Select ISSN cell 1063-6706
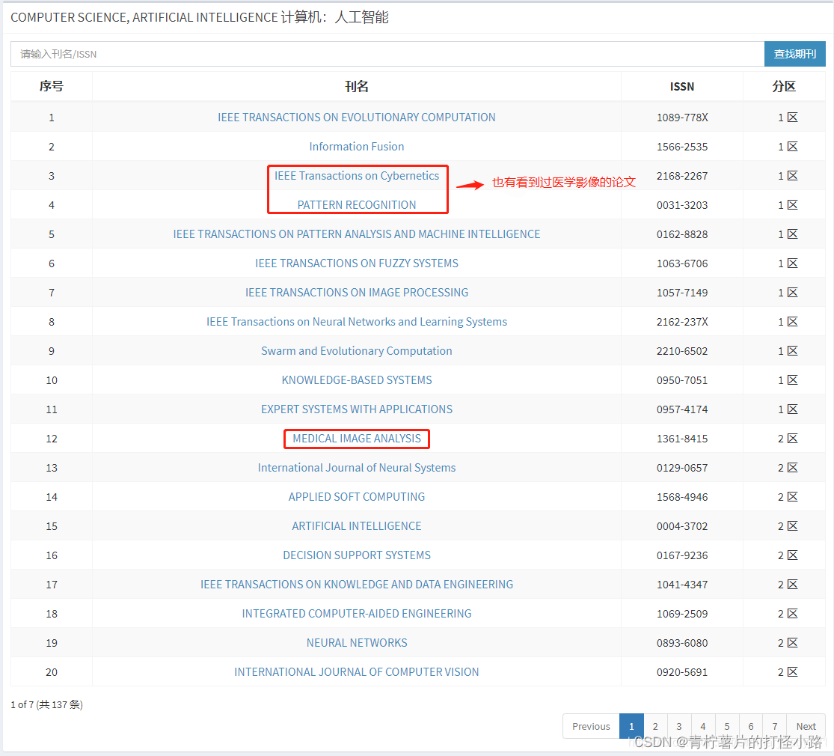 coord(682,263)
